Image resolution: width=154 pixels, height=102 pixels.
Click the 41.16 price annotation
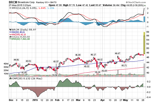pyautogui.click(x=98, y=72)
